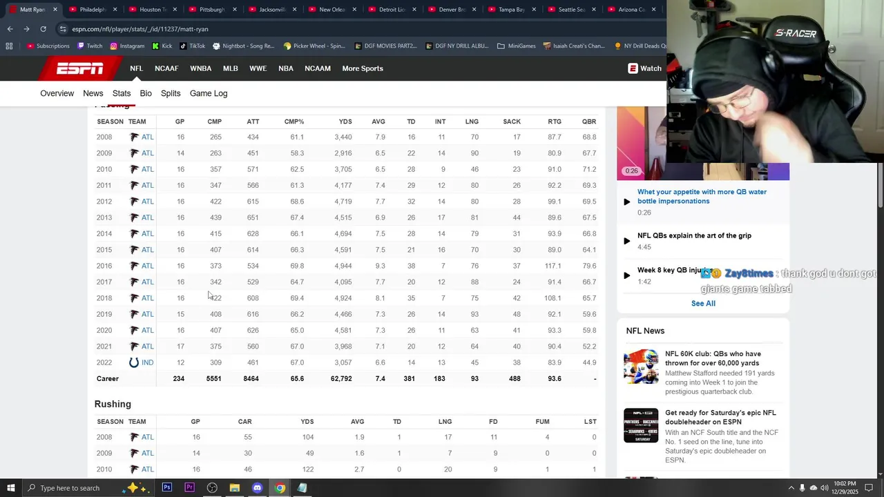Go to the News player tab
This screenshot has height=497, width=884.
(x=93, y=93)
